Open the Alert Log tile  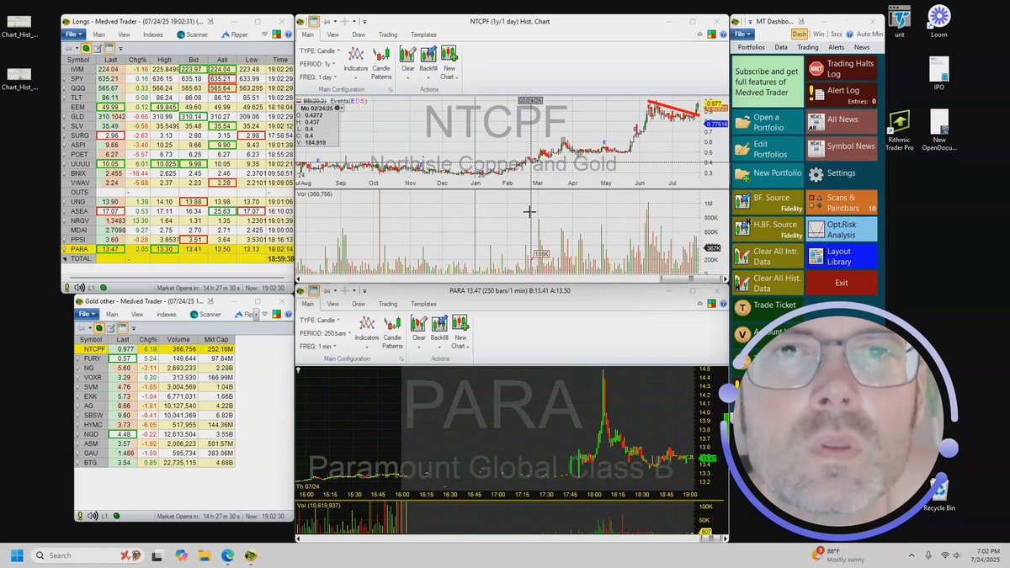(842, 95)
